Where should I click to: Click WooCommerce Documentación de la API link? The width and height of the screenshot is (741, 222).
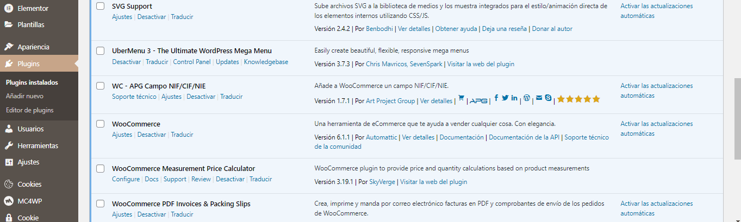(524, 137)
